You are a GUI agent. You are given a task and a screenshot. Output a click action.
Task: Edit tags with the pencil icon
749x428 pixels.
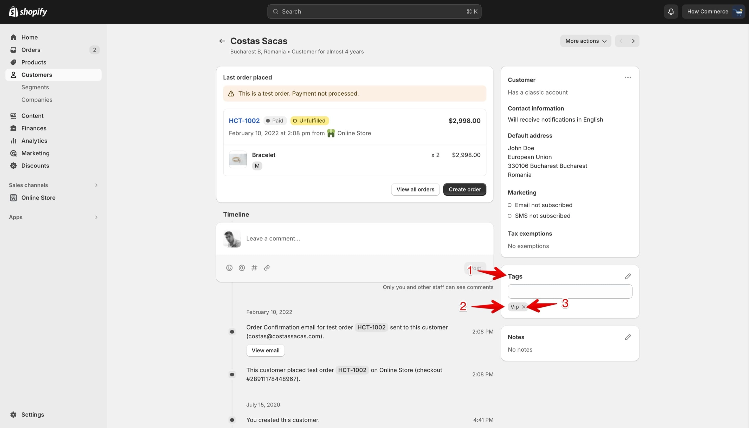pos(628,276)
